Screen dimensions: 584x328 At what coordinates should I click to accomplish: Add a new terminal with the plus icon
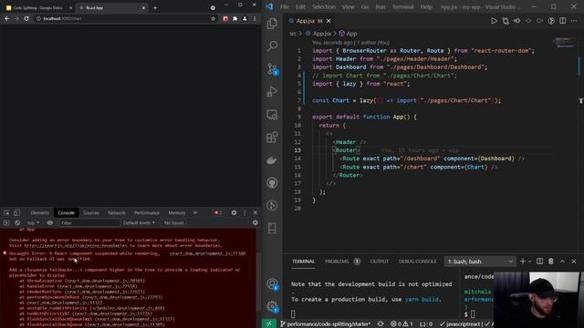click(523, 261)
